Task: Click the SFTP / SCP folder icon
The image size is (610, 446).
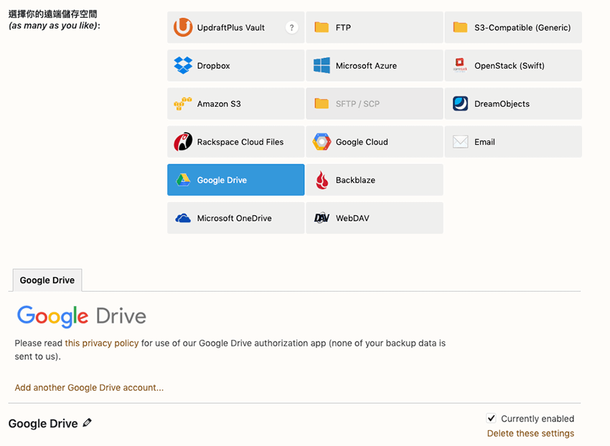Action: pos(322,103)
